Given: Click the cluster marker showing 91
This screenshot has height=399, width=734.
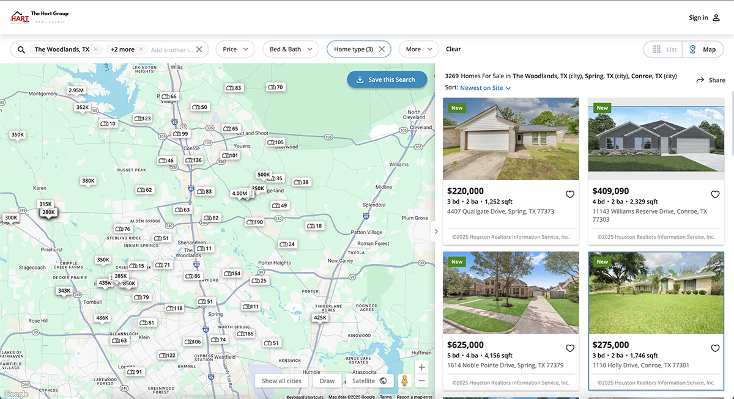Looking at the screenshot, I should (135, 372).
